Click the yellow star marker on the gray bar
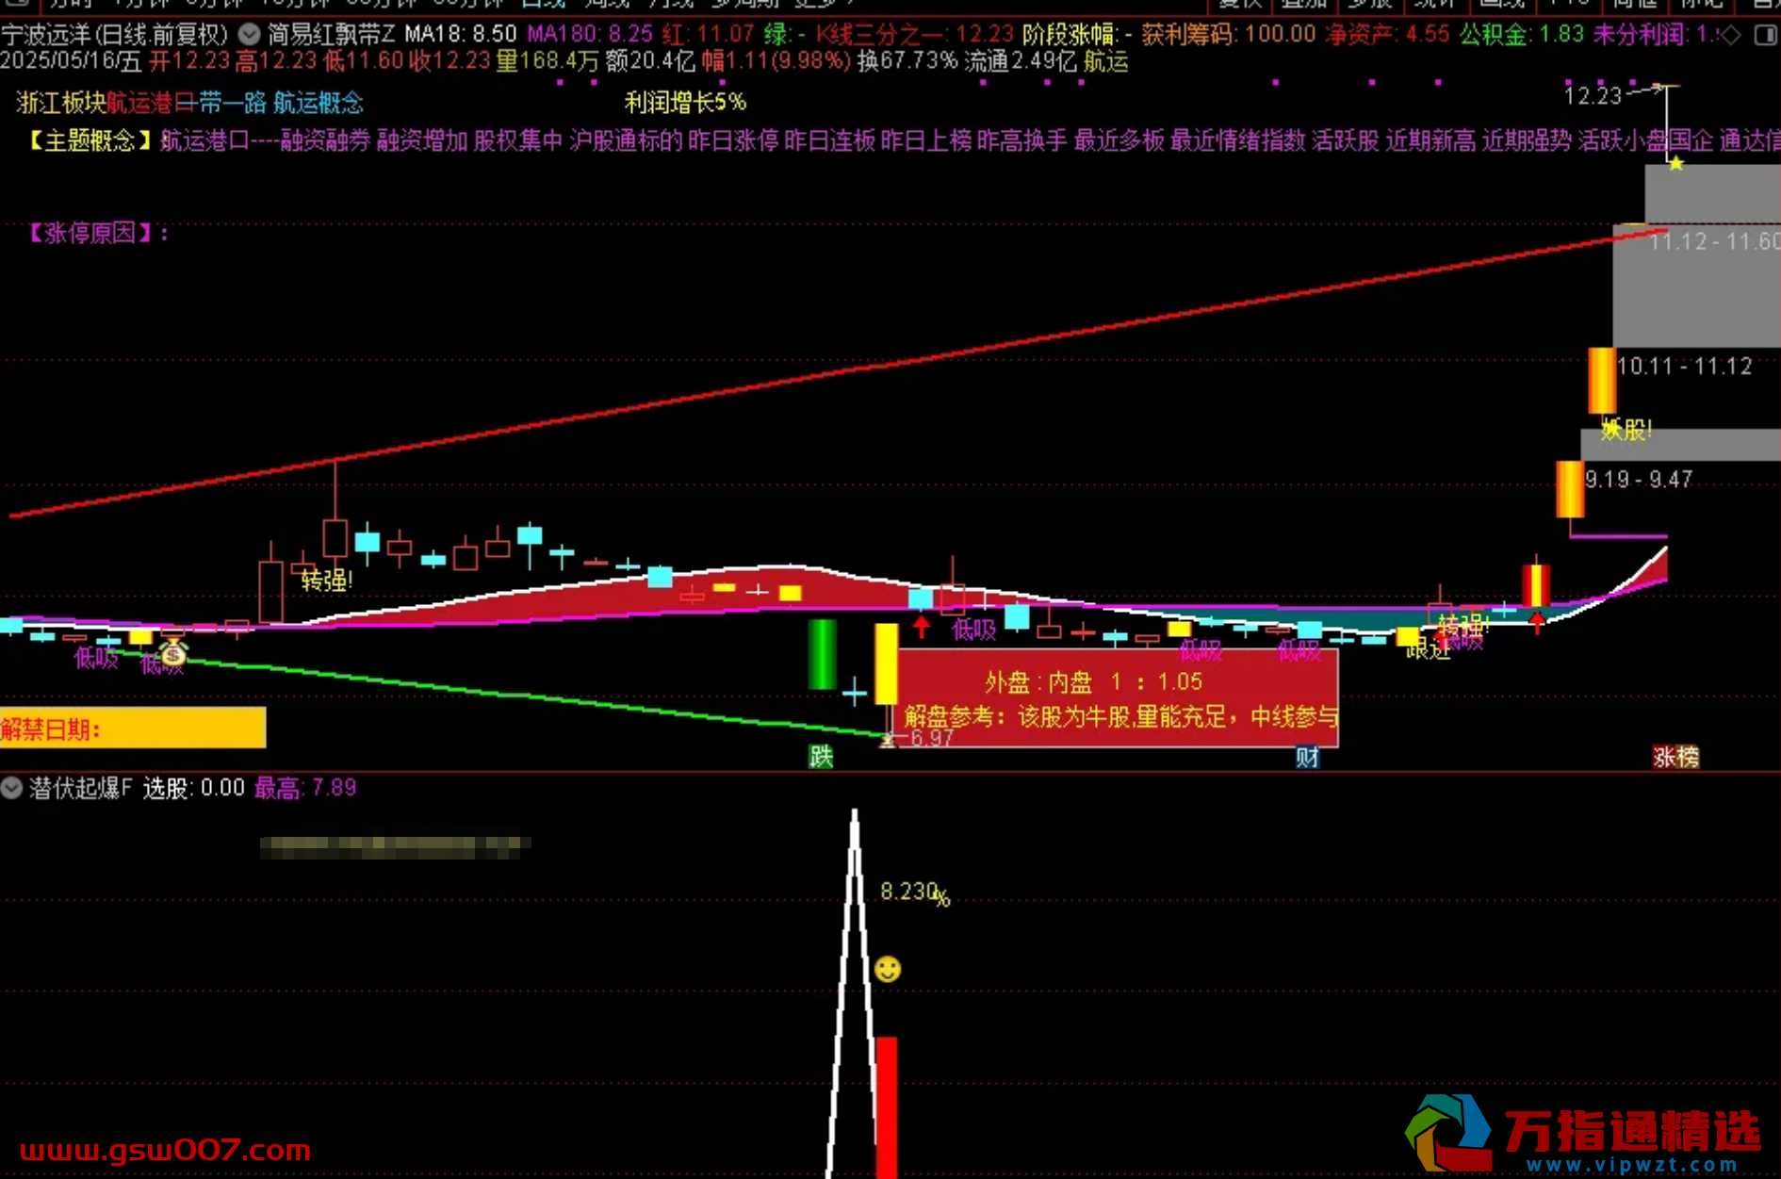This screenshot has height=1179, width=1781. pyautogui.click(x=1675, y=163)
